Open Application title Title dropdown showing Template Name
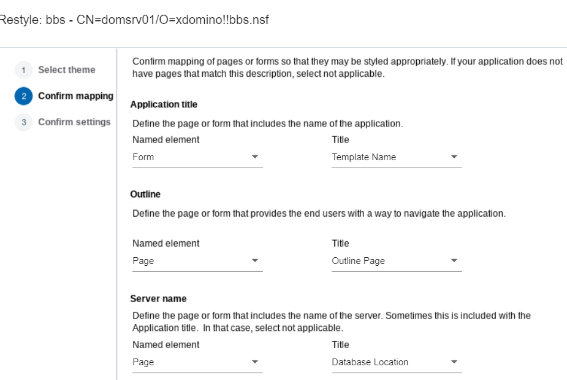This screenshot has width=567, height=380. (397, 157)
